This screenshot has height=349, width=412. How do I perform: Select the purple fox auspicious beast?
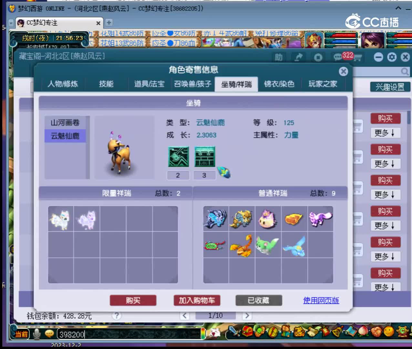click(x=320, y=219)
